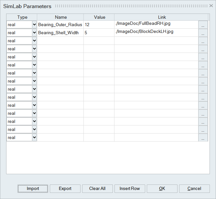Close the SimLab Parameters dialog
The height and width of the screenshot is (199, 216).
pyautogui.click(x=211, y=6)
